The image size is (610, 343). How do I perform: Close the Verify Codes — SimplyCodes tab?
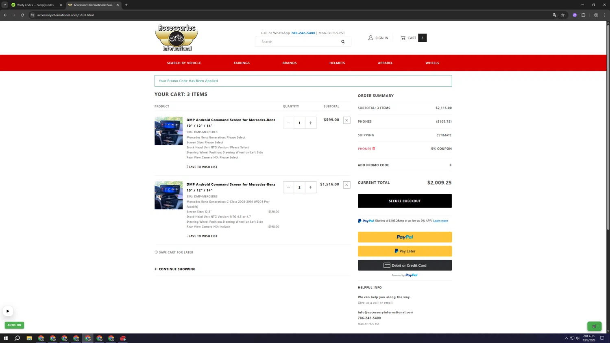point(61,5)
